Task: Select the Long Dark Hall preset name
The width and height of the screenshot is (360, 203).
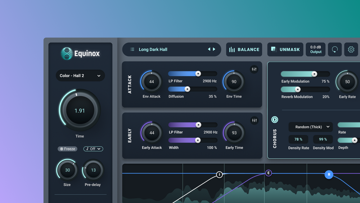Action: tap(153, 49)
